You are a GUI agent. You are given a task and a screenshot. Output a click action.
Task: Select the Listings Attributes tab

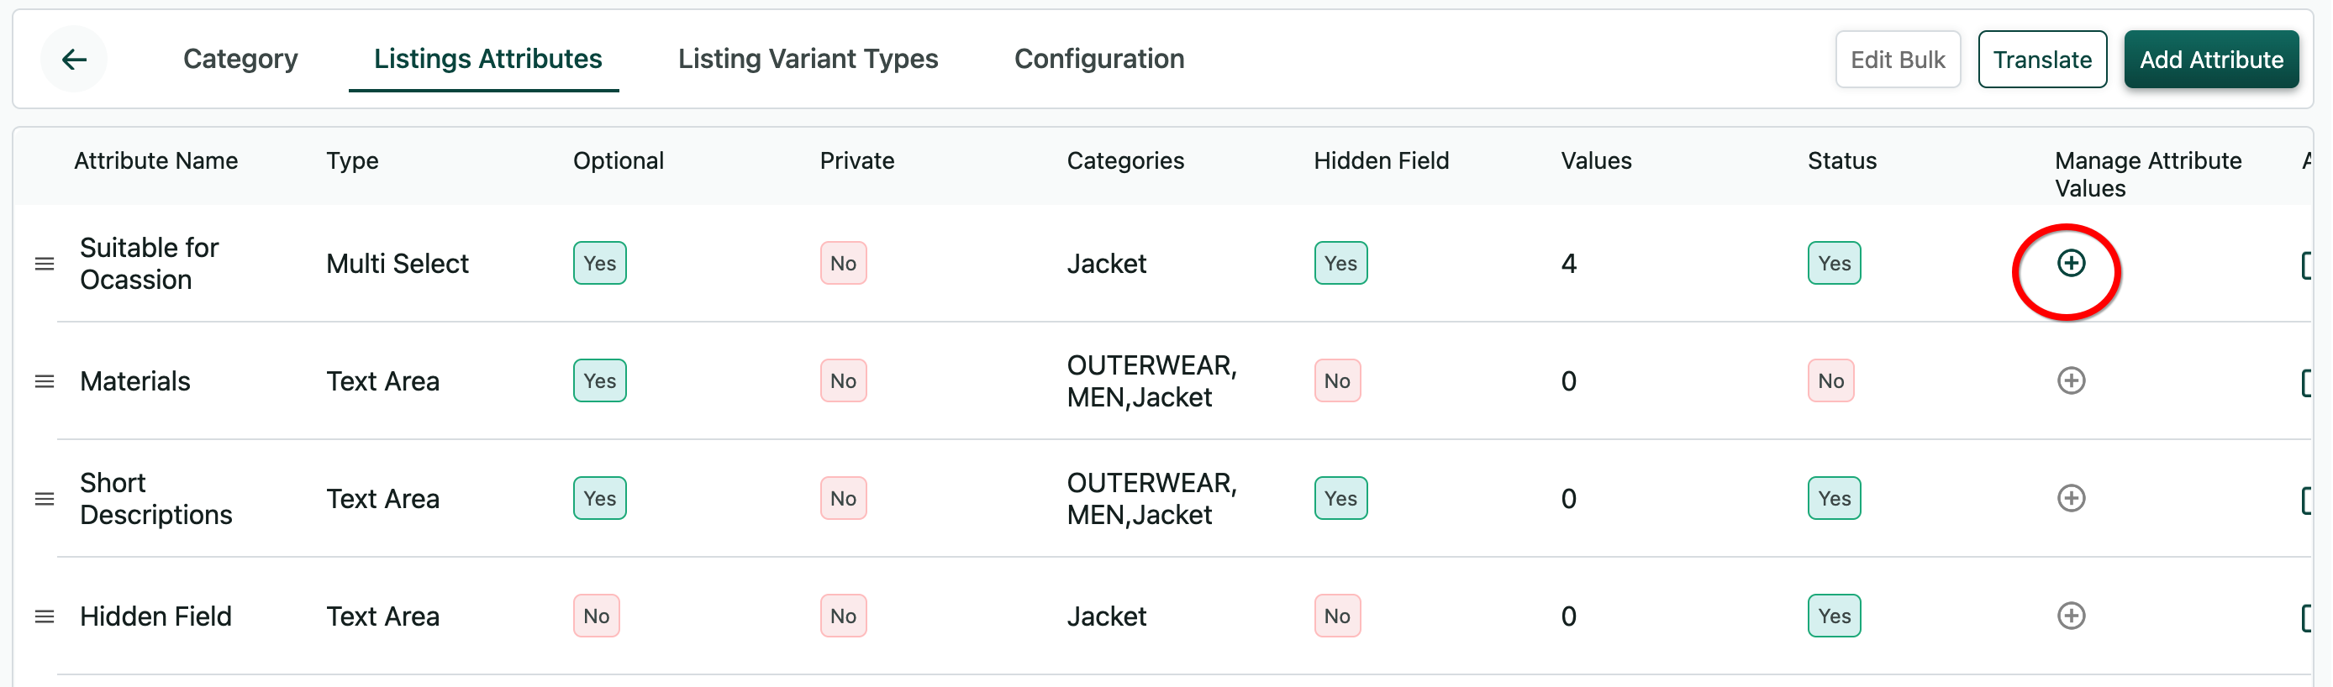tap(487, 60)
